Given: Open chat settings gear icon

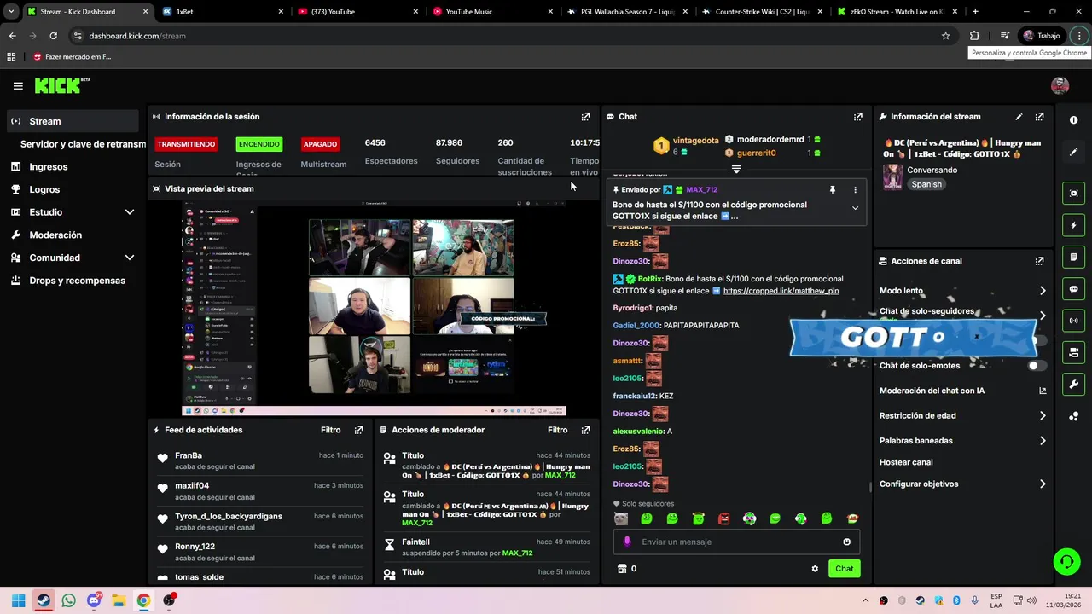Looking at the screenshot, I should coord(815,569).
